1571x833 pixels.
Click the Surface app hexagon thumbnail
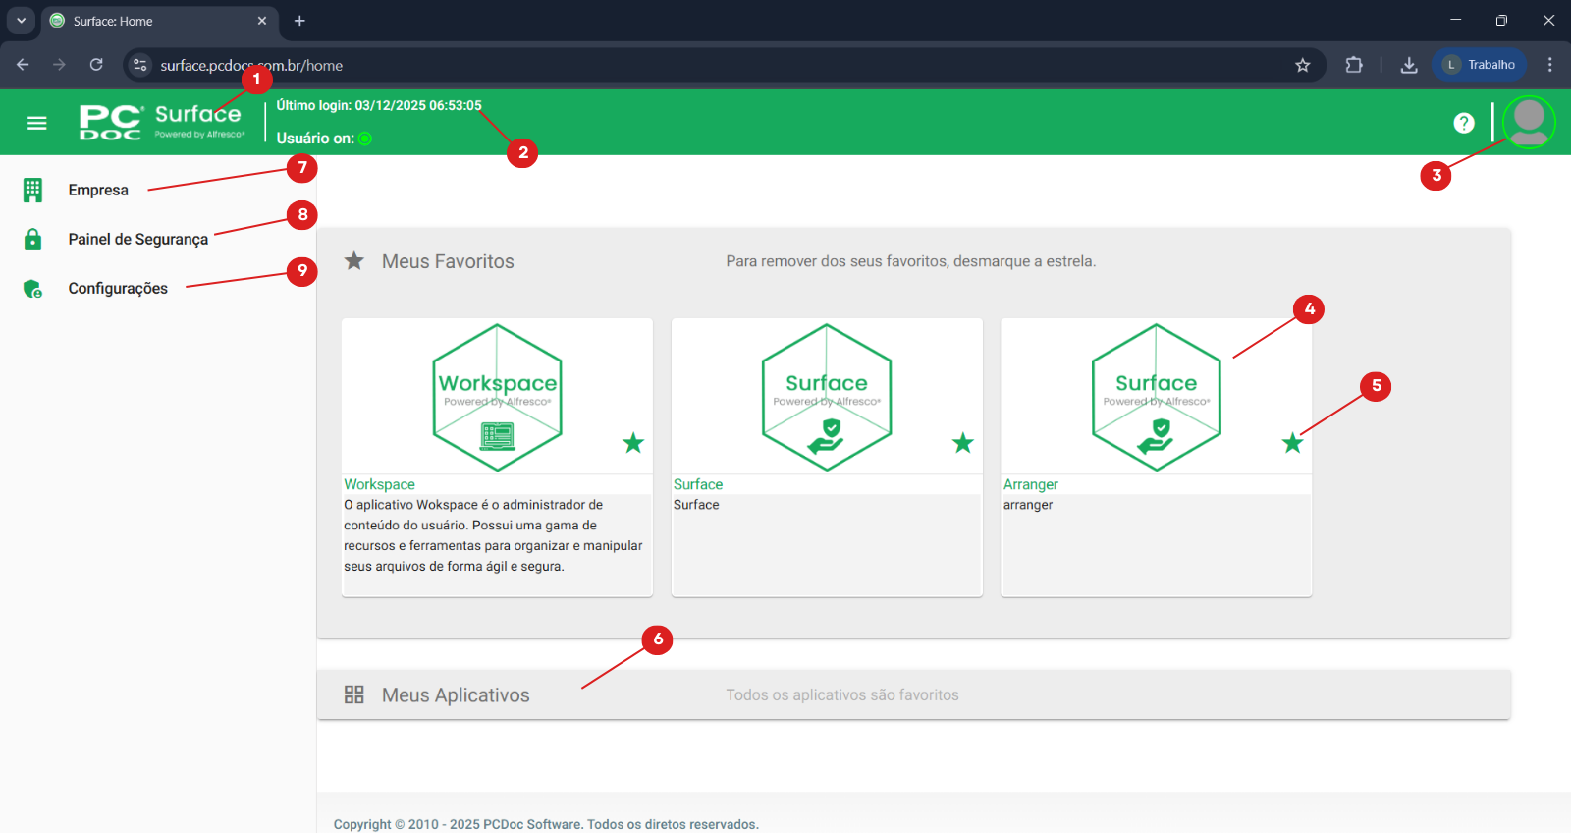(827, 398)
